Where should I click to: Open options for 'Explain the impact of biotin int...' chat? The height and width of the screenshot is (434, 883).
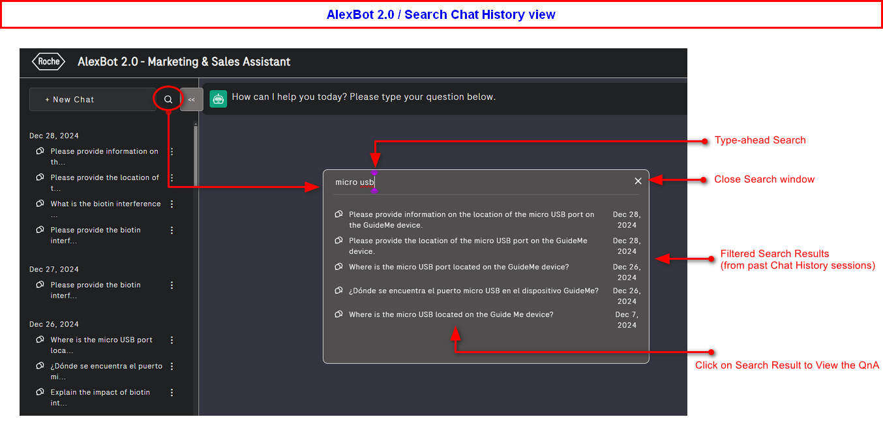[172, 392]
